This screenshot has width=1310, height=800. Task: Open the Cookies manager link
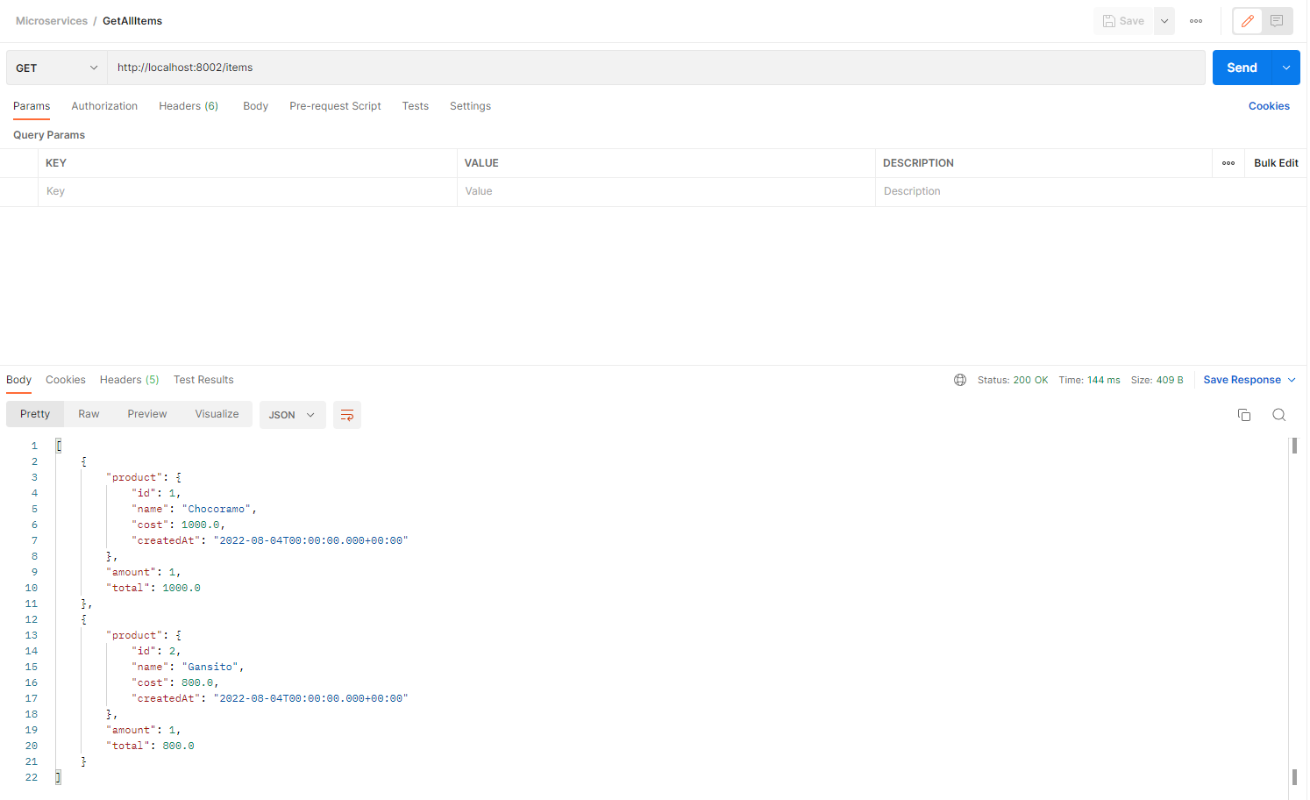click(x=1269, y=105)
